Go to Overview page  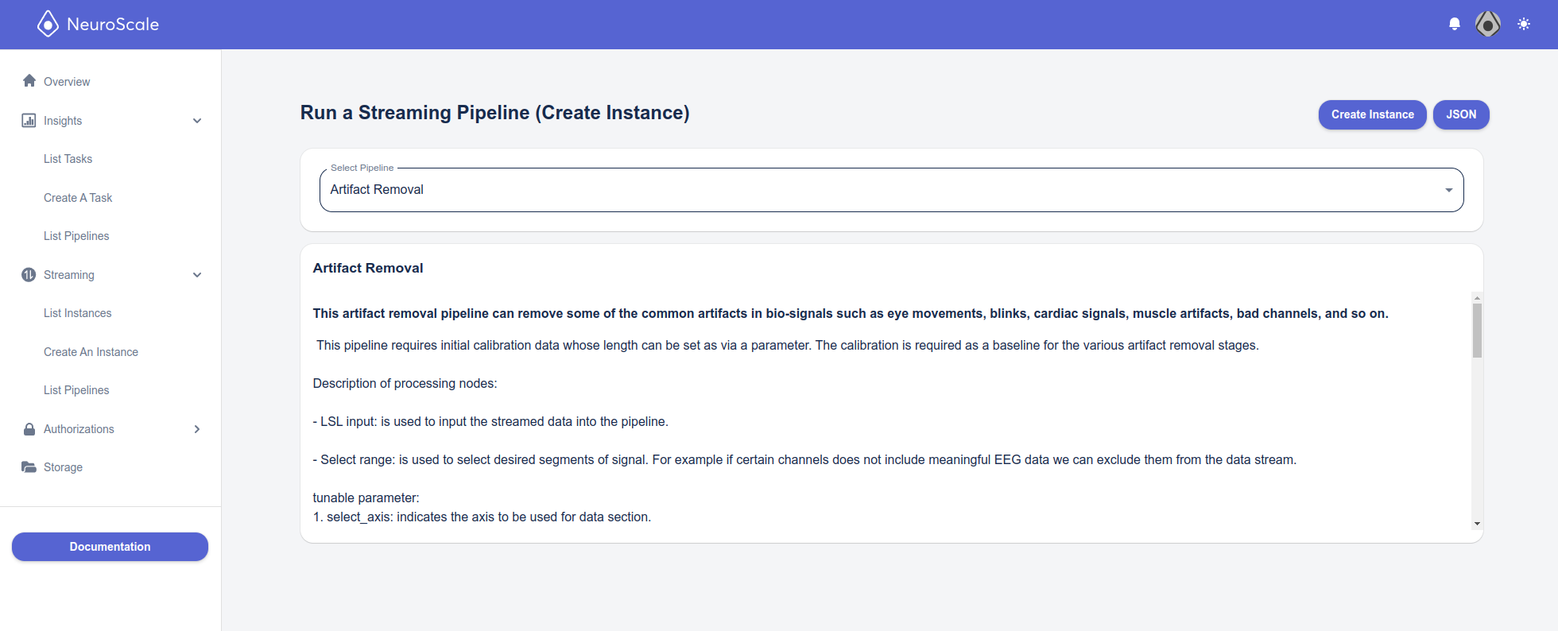[67, 82]
